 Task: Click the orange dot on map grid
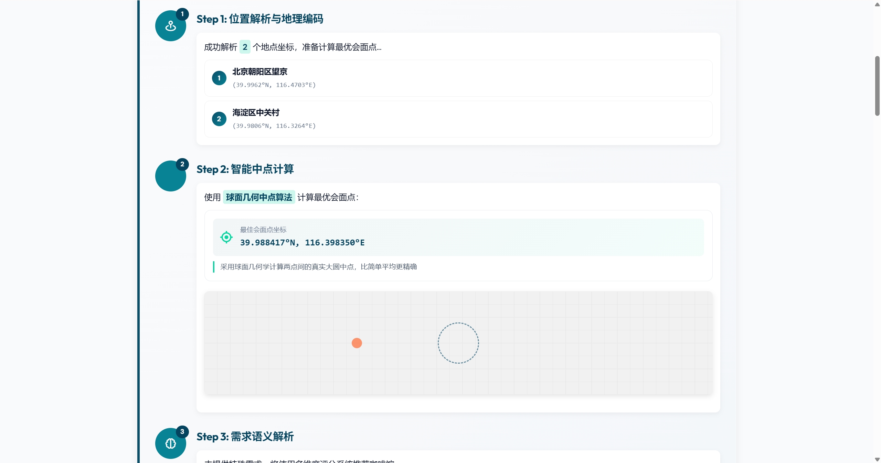[x=357, y=343]
